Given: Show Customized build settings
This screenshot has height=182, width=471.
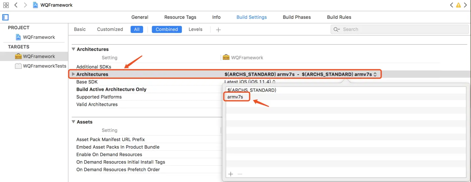Looking at the screenshot, I should pos(110,29).
